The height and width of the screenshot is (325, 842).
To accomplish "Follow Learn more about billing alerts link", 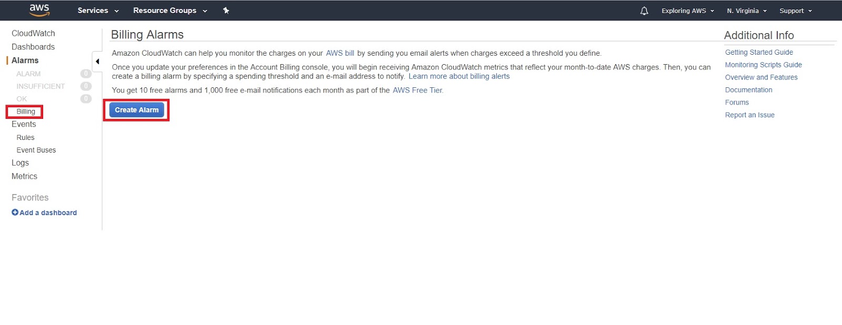I will pos(459,76).
